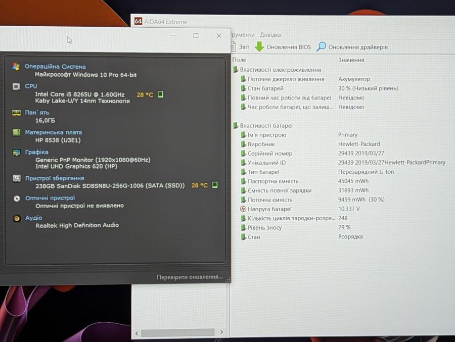Viewport: 455px width, 342px height.
Task: Click the value Перезарядний Li-Ion
Action: 366,172
